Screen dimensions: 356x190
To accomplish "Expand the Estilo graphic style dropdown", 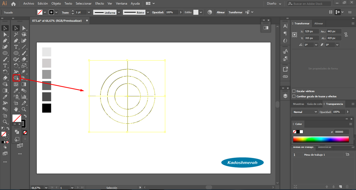I will 201,12.
